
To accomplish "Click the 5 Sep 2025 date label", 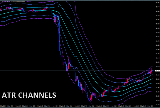I will tap(3, 106).
